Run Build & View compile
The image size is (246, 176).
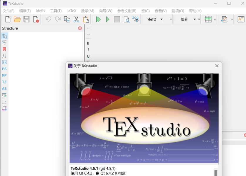(x=99, y=19)
